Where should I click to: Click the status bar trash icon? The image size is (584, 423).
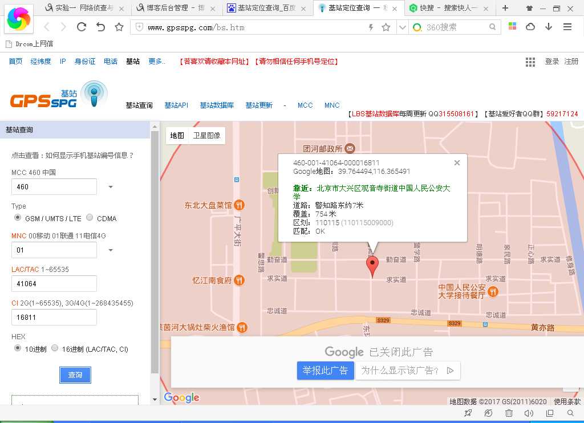[509, 413]
